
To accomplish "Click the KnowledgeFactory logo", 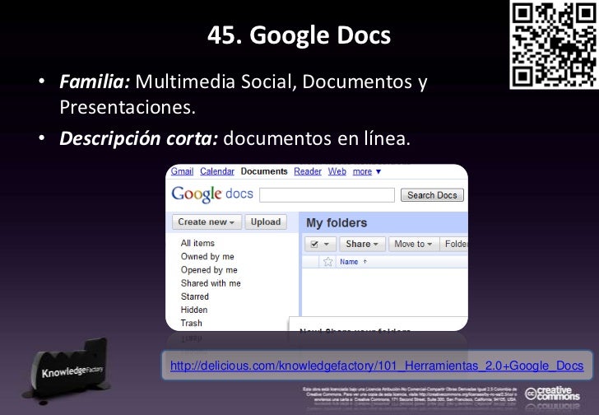I will tap(68, 368).
